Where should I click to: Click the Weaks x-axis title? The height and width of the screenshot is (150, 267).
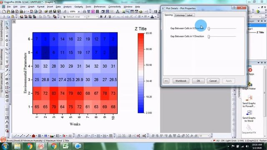pos(75,124)
